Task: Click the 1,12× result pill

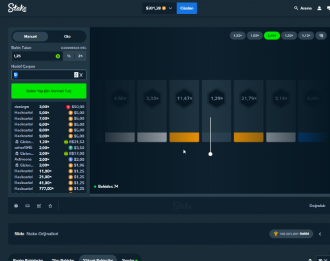Action: click(306, 36)
